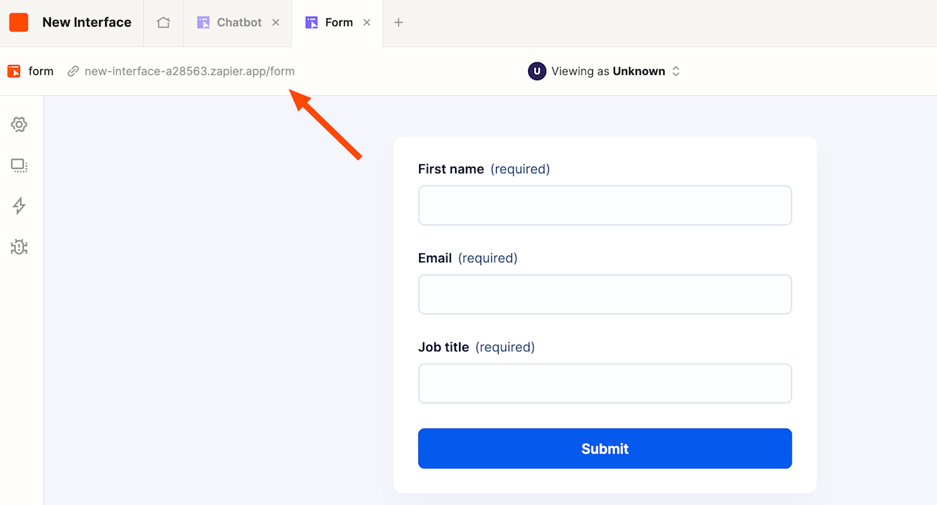Image resolution: width=937 pixels, height=505 pixels.
Task: Open a new page with the plus tab
Action: [398, 22]
